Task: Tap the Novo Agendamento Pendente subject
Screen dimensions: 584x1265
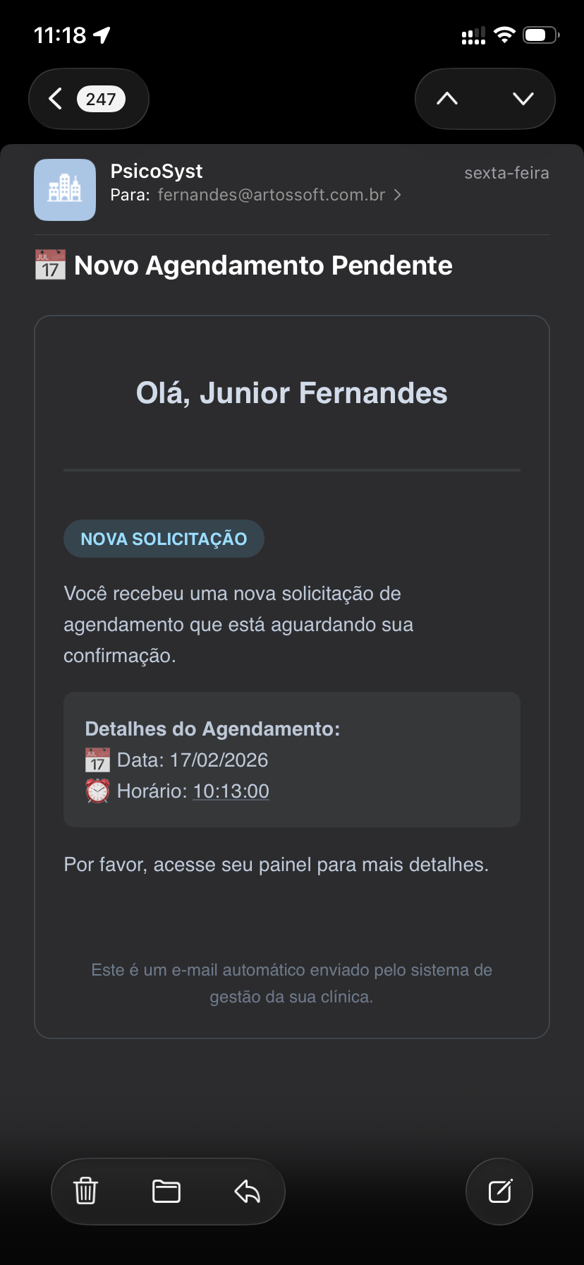Action: [x=263, y=265]
